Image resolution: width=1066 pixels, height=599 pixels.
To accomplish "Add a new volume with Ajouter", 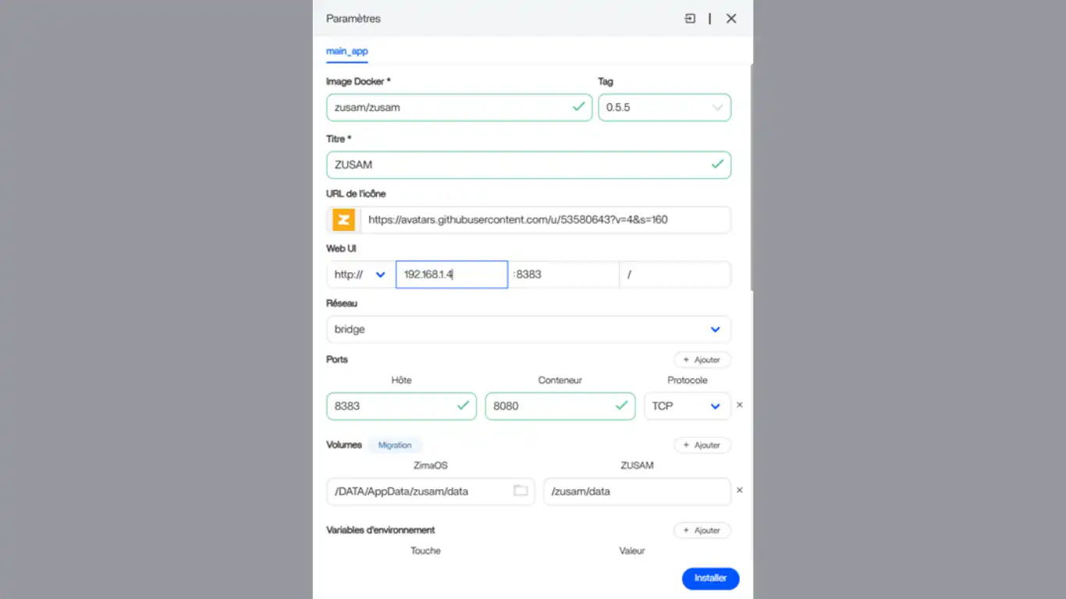I will (x=702, y=445).
